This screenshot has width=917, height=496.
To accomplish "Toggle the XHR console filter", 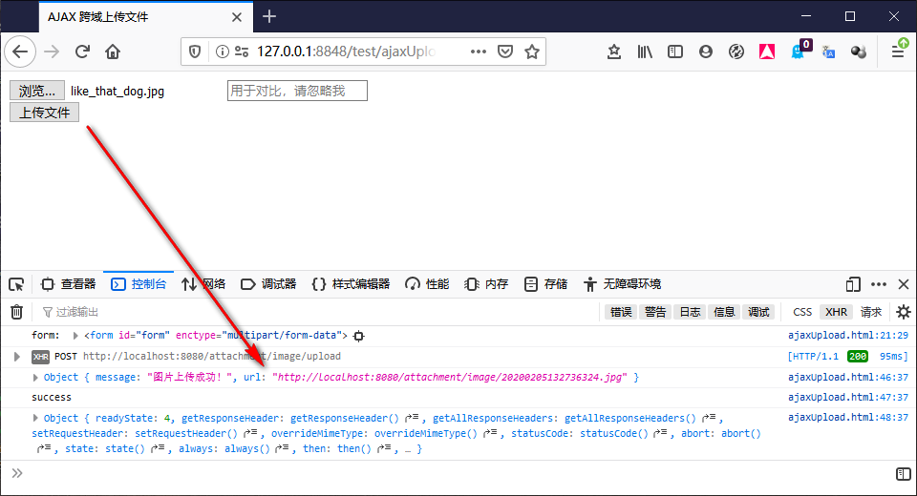I will click(x=837, y=312).
